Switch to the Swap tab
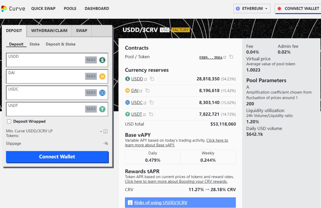The image size is (321, 208). [81, 31]
